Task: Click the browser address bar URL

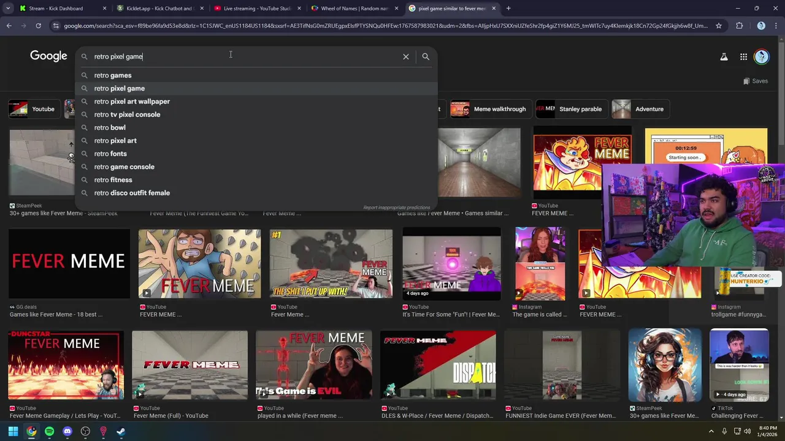Action: point(385,26)
